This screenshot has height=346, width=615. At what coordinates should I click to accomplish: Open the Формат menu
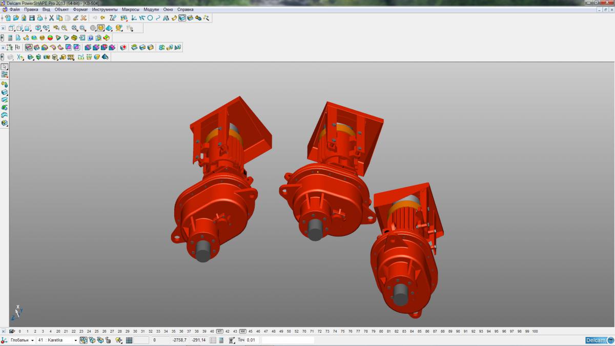(x=80, y=9)
